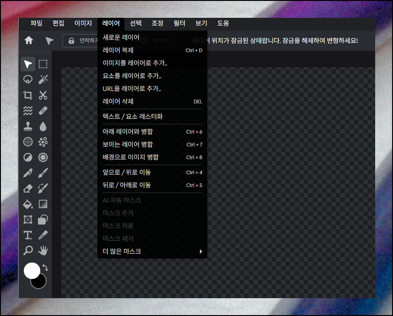
Task: Choose 보이는 레이어 병합
Action: click(x=152, y=145)
